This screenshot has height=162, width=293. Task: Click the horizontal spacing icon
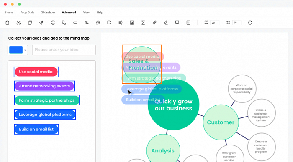tap(206, 22)
